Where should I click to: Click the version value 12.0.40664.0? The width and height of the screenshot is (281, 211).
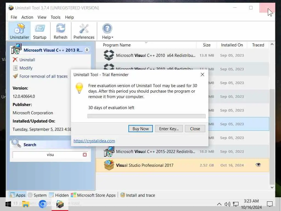tap(24, 96)
